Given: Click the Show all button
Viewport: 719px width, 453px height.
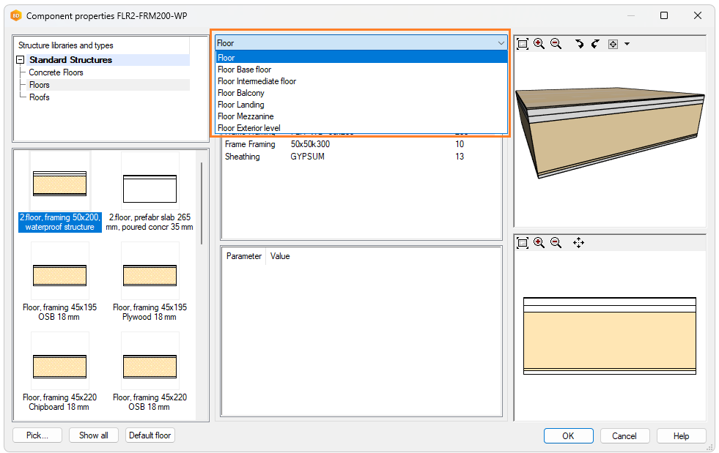Looking at the screenshot, I should click(x=94, y=435).
